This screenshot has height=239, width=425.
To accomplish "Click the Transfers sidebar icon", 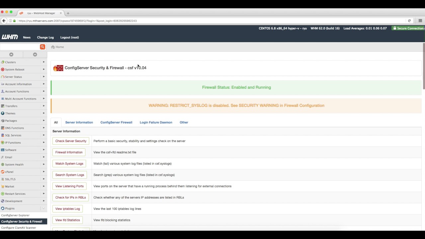I will pos(3,106).
